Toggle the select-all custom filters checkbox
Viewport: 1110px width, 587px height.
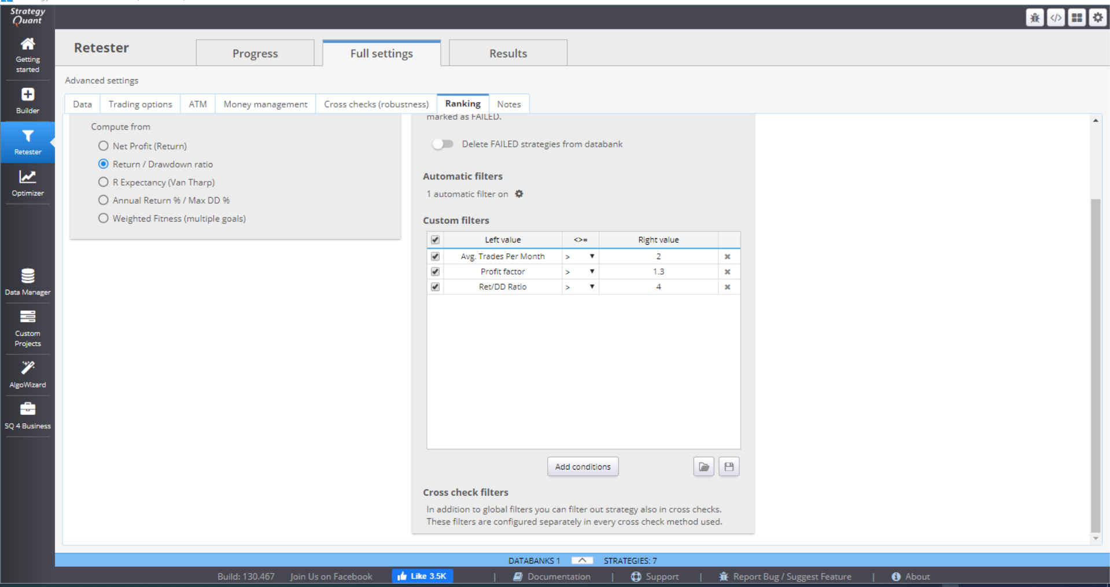pyautogui.click(x=435, y=239)
